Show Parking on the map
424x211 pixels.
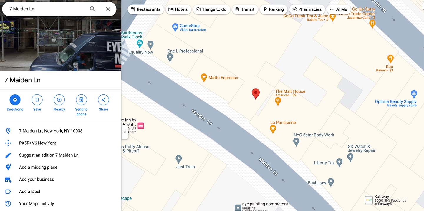point(274,9)
